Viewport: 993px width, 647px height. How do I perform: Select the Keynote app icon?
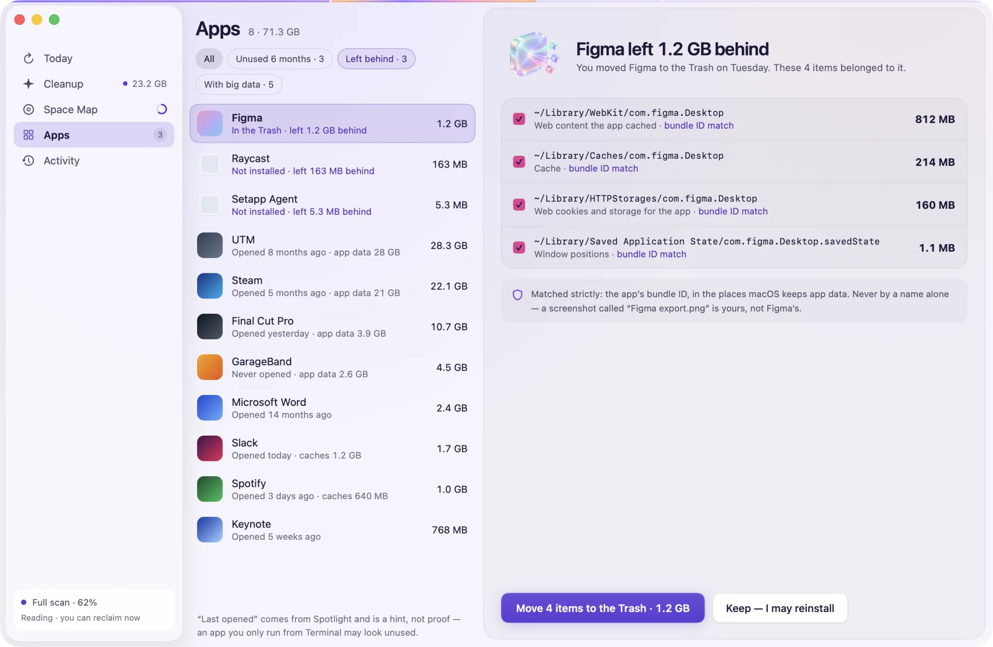[210, 530]
